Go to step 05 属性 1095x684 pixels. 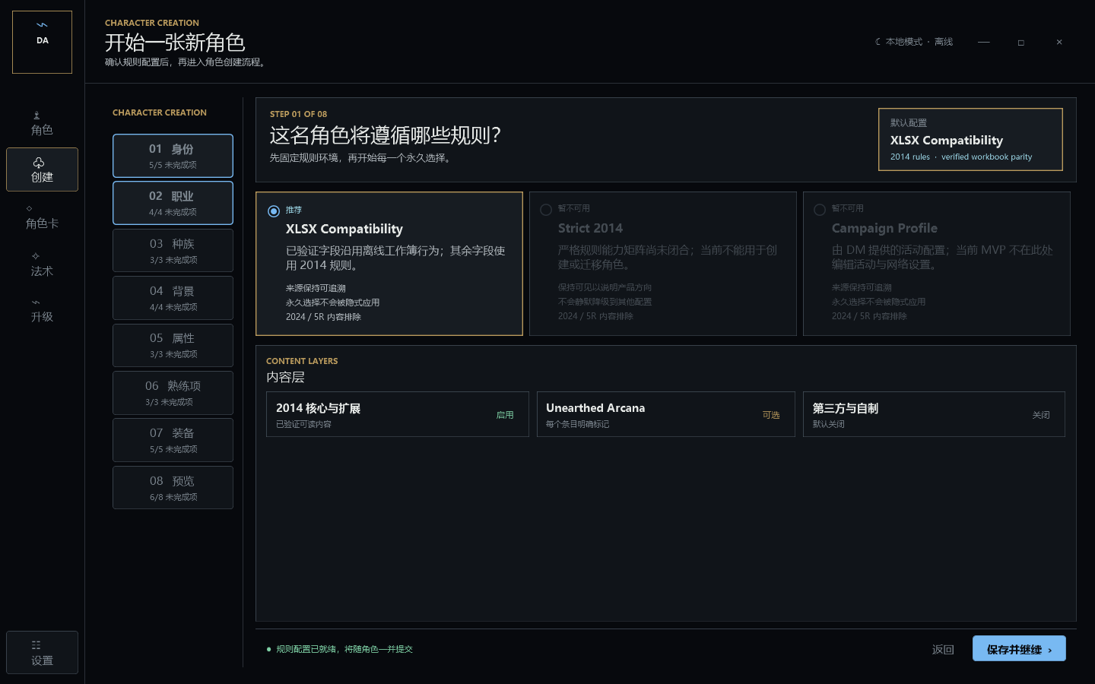[173, 345]
